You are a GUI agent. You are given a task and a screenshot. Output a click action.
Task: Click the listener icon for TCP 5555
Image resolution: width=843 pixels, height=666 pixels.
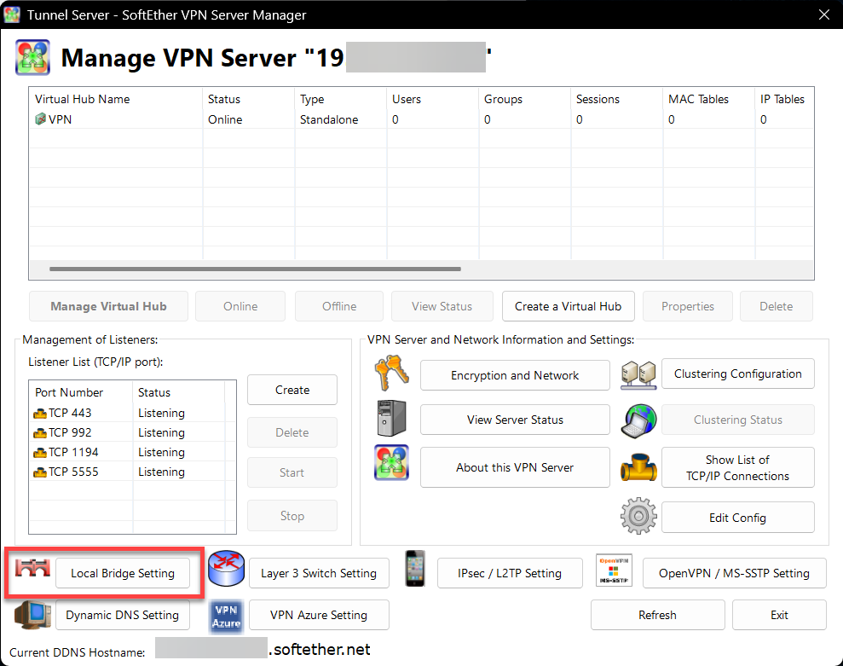point(40,472)
